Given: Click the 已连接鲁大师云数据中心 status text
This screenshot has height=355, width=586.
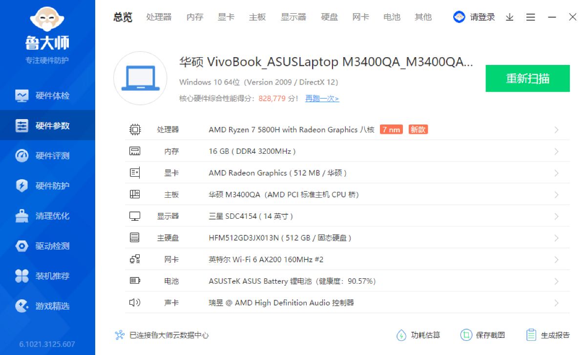Looking at the screenshot, I should (x=169, y=335).
